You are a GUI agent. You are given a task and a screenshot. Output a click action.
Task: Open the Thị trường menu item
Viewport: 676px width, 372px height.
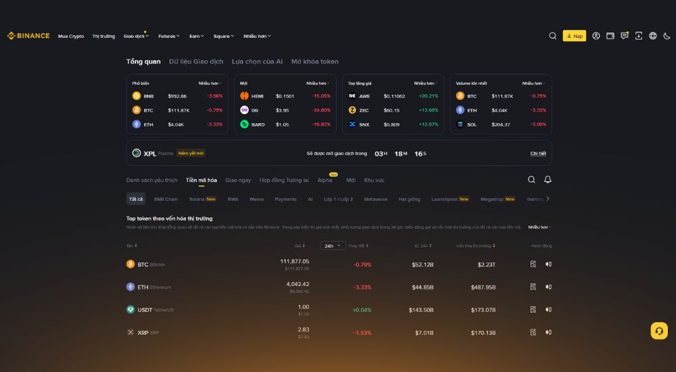click(x=103, y=37)
